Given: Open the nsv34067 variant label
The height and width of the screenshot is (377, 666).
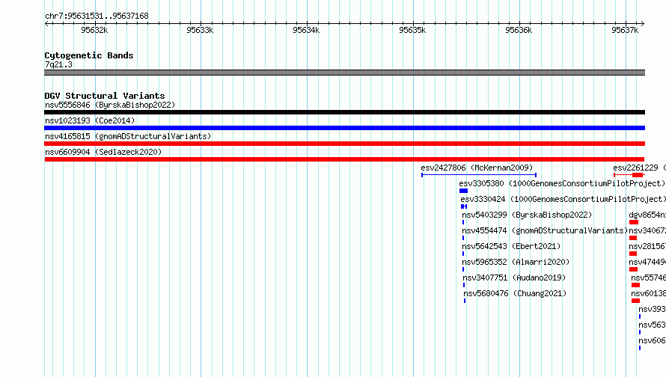Looking at the screenshot, I should [x=647, y=230].
